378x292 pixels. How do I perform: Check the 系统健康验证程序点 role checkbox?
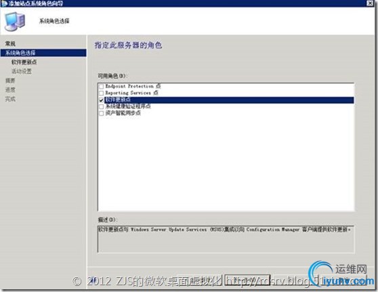pos(101,106)
